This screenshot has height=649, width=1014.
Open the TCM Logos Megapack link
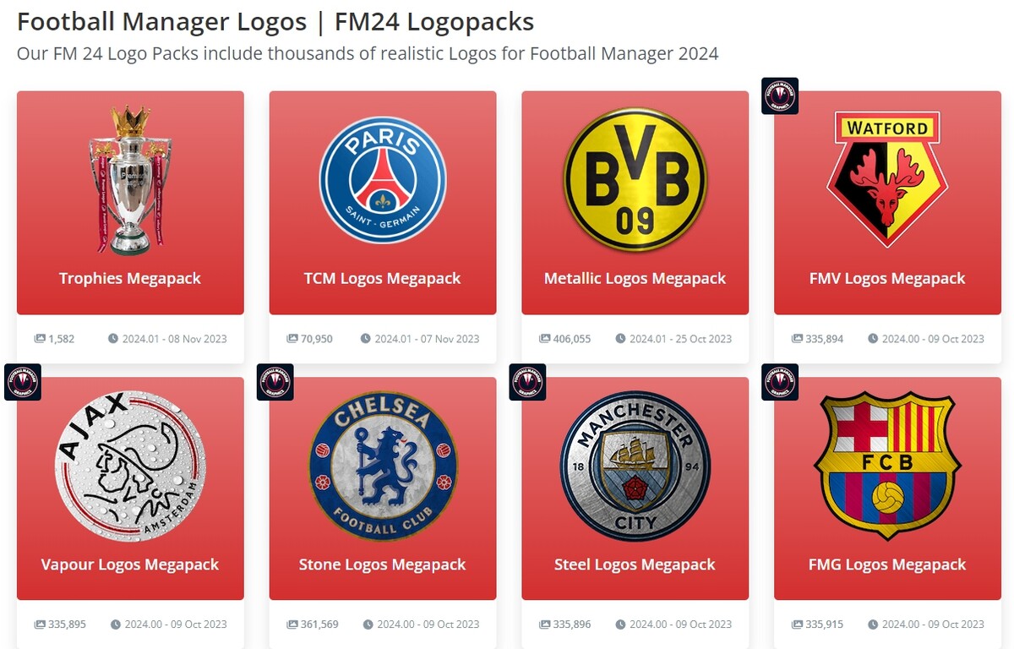coord(382,278)
